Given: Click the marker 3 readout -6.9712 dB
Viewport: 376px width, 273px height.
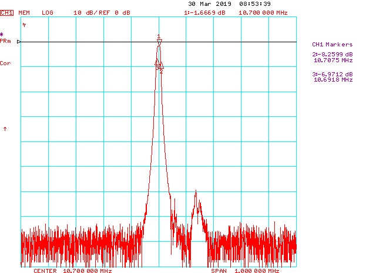Looking at the screenshot, I should [x=333, y=74].
